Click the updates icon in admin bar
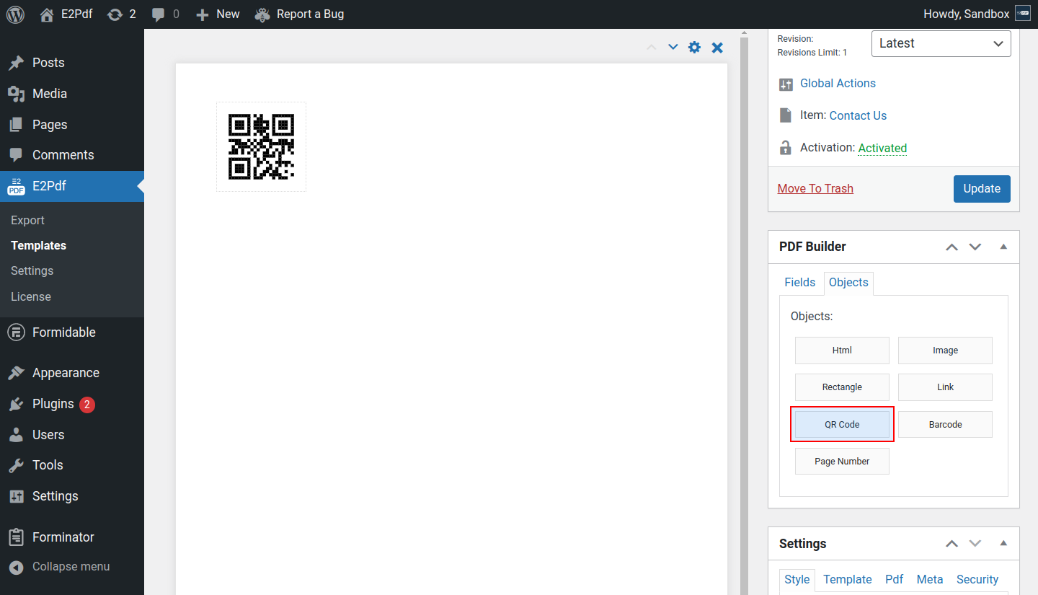Screen dimensions: 1038x595 [x=115, y=14]
